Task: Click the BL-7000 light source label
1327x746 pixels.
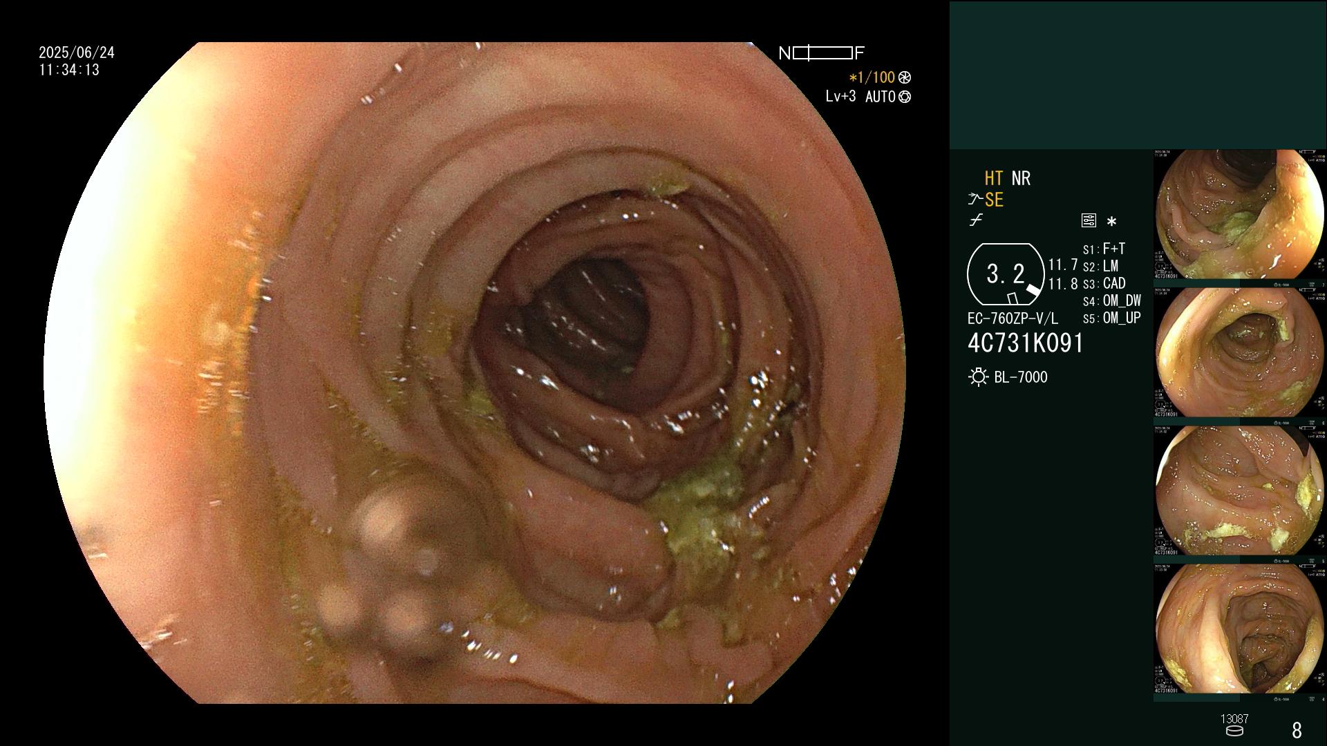Action: (x=1021, y=377)
